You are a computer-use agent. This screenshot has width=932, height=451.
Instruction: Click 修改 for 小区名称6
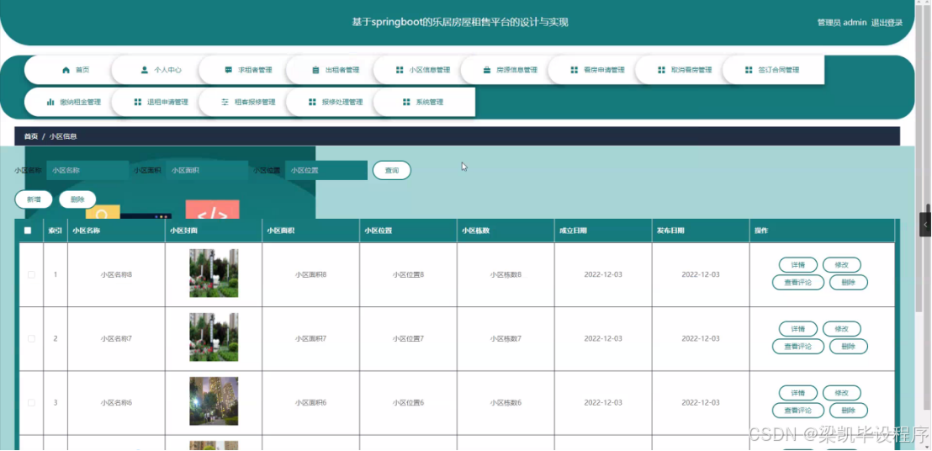click(x=842, y=393)
